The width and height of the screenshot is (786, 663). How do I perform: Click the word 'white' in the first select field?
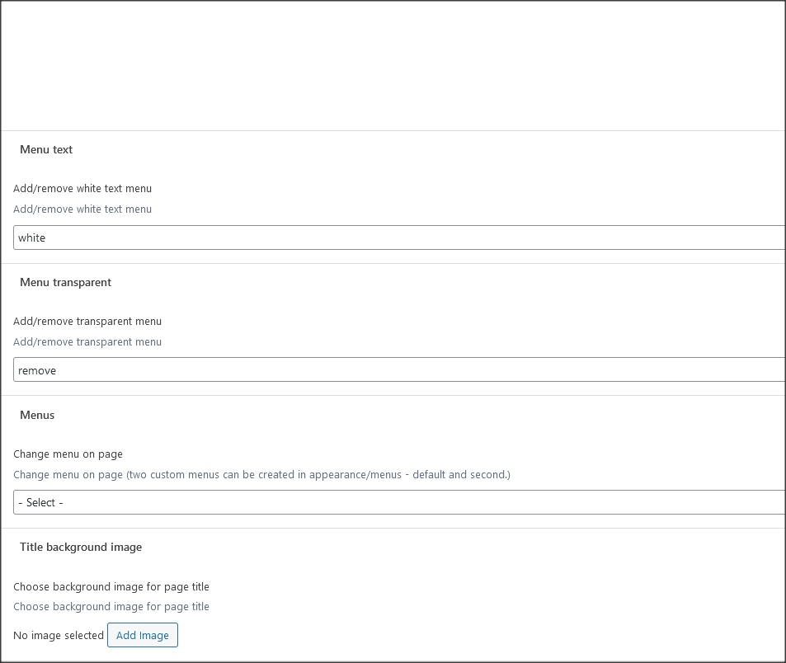[31, 238]
